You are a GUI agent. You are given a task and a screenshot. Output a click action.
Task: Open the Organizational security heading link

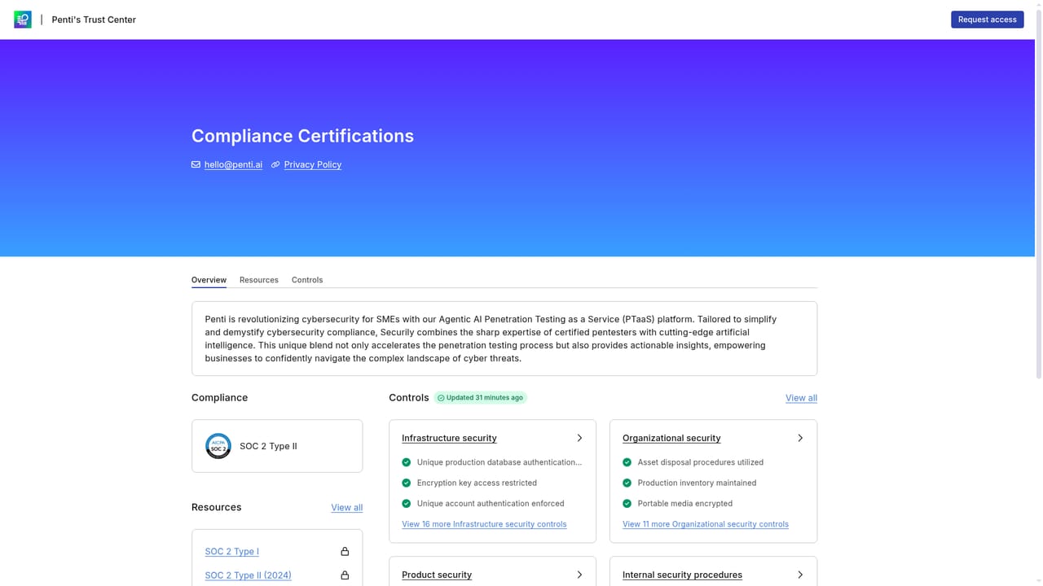[x=671, y=438]
